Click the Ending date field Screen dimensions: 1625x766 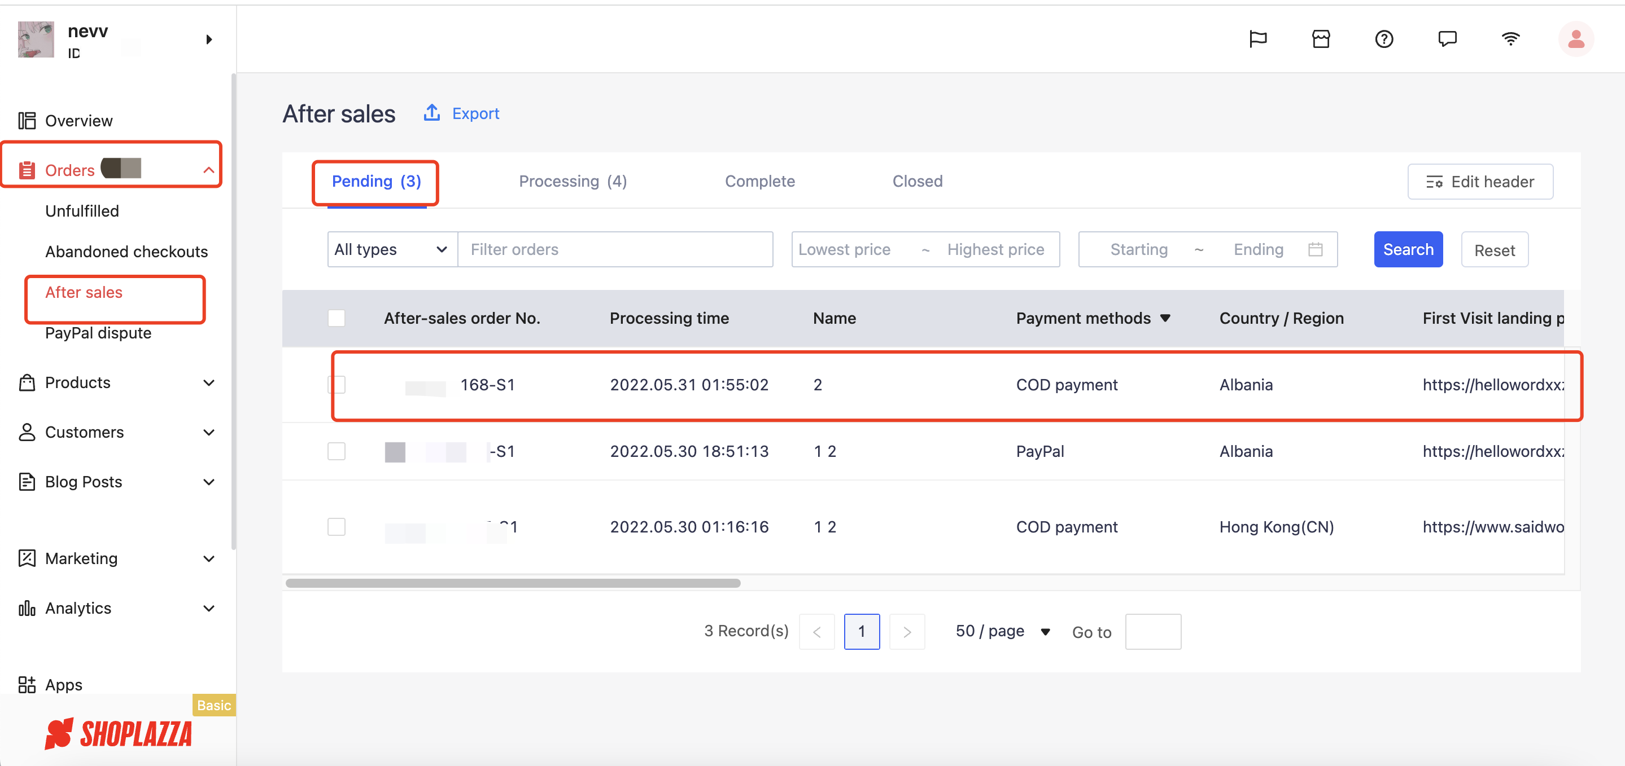click(x=1259, y=250)
